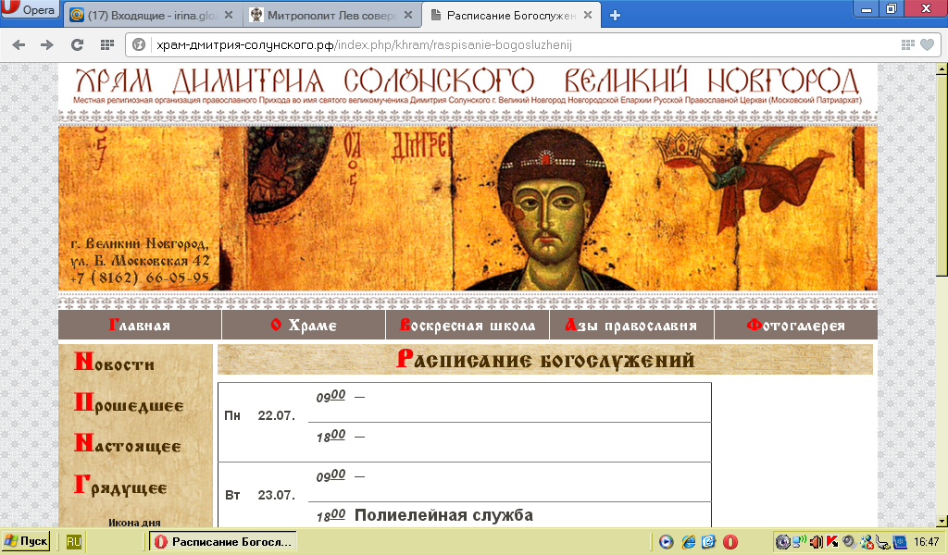Close the Митрополит Лев tab
Viewport: 948px width, 555px height.
tap(408, 15)
